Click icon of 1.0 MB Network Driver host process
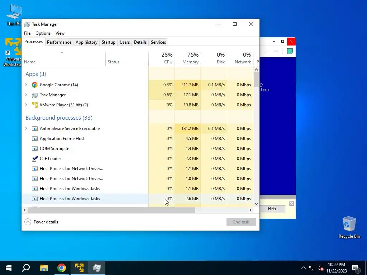The height and width of the screenshot is (275, 367). click(35, 179)
